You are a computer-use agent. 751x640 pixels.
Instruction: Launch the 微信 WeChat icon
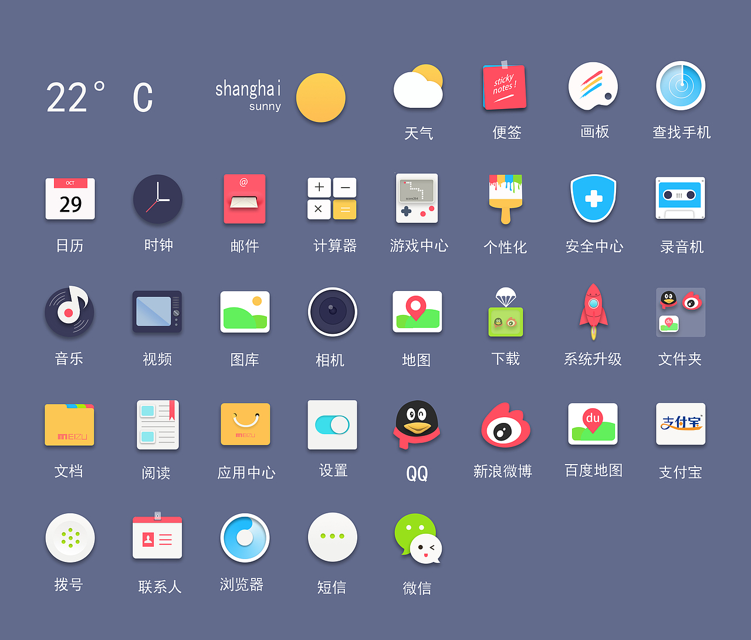[418, 539]
